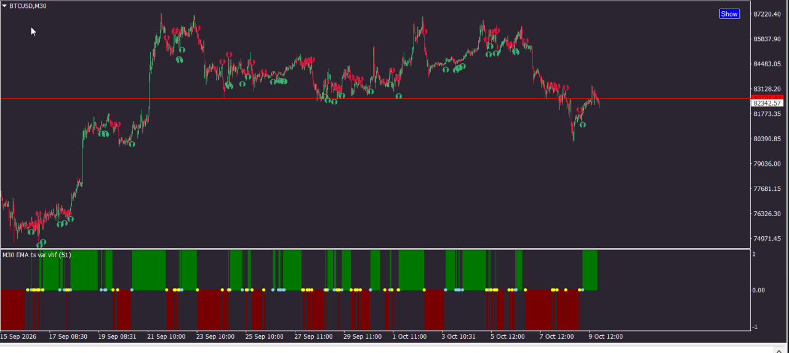This screenshot has width=789, height=353.
Task: Click the 85837.90 price scale value
Action: [767, 39]
